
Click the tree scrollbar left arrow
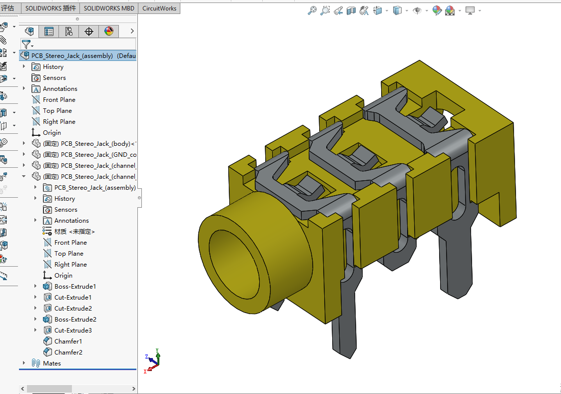point(22,389)
